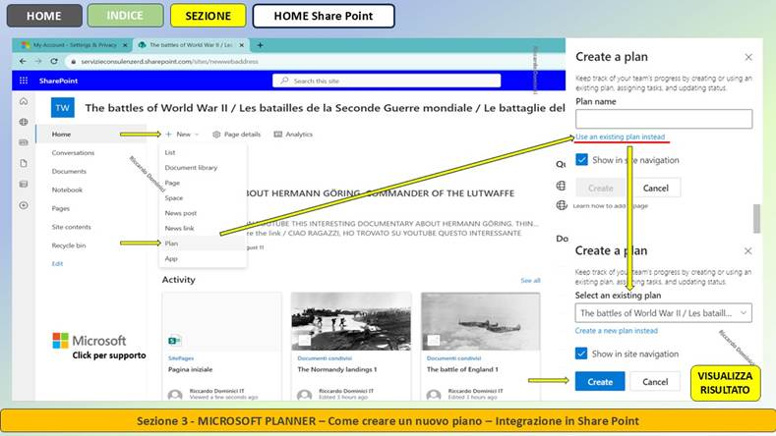
Task: Select Plan from the New menu
Action: point(172,243)
